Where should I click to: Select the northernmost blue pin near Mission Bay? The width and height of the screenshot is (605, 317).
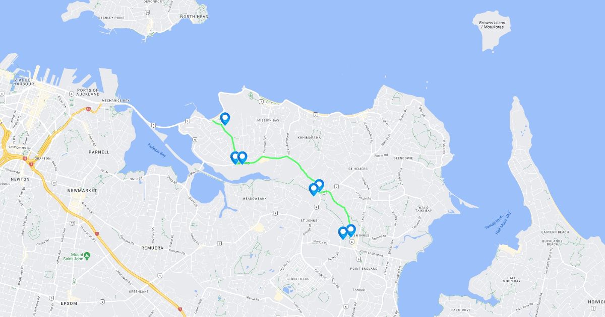pyautogui.click(x=225, y=119)
